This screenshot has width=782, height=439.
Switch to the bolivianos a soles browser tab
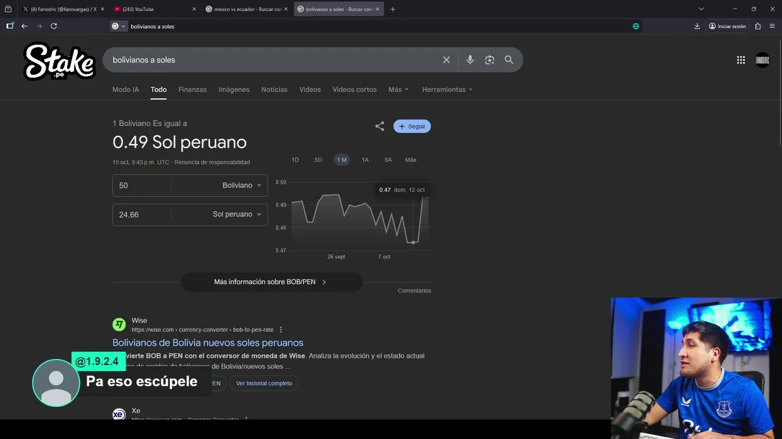[x=339, y=9]
